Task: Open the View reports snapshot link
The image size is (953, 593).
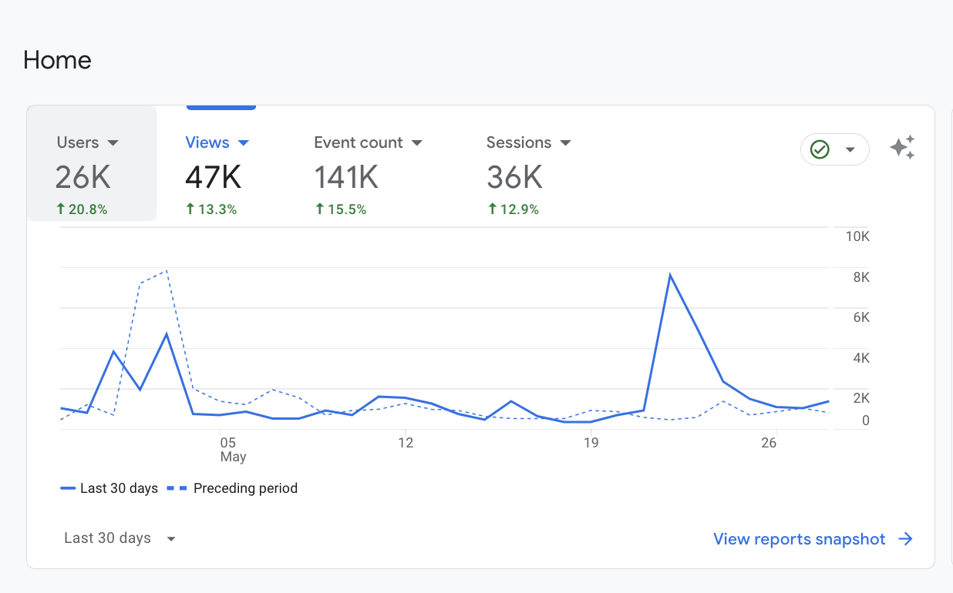Action: [799, 539]
